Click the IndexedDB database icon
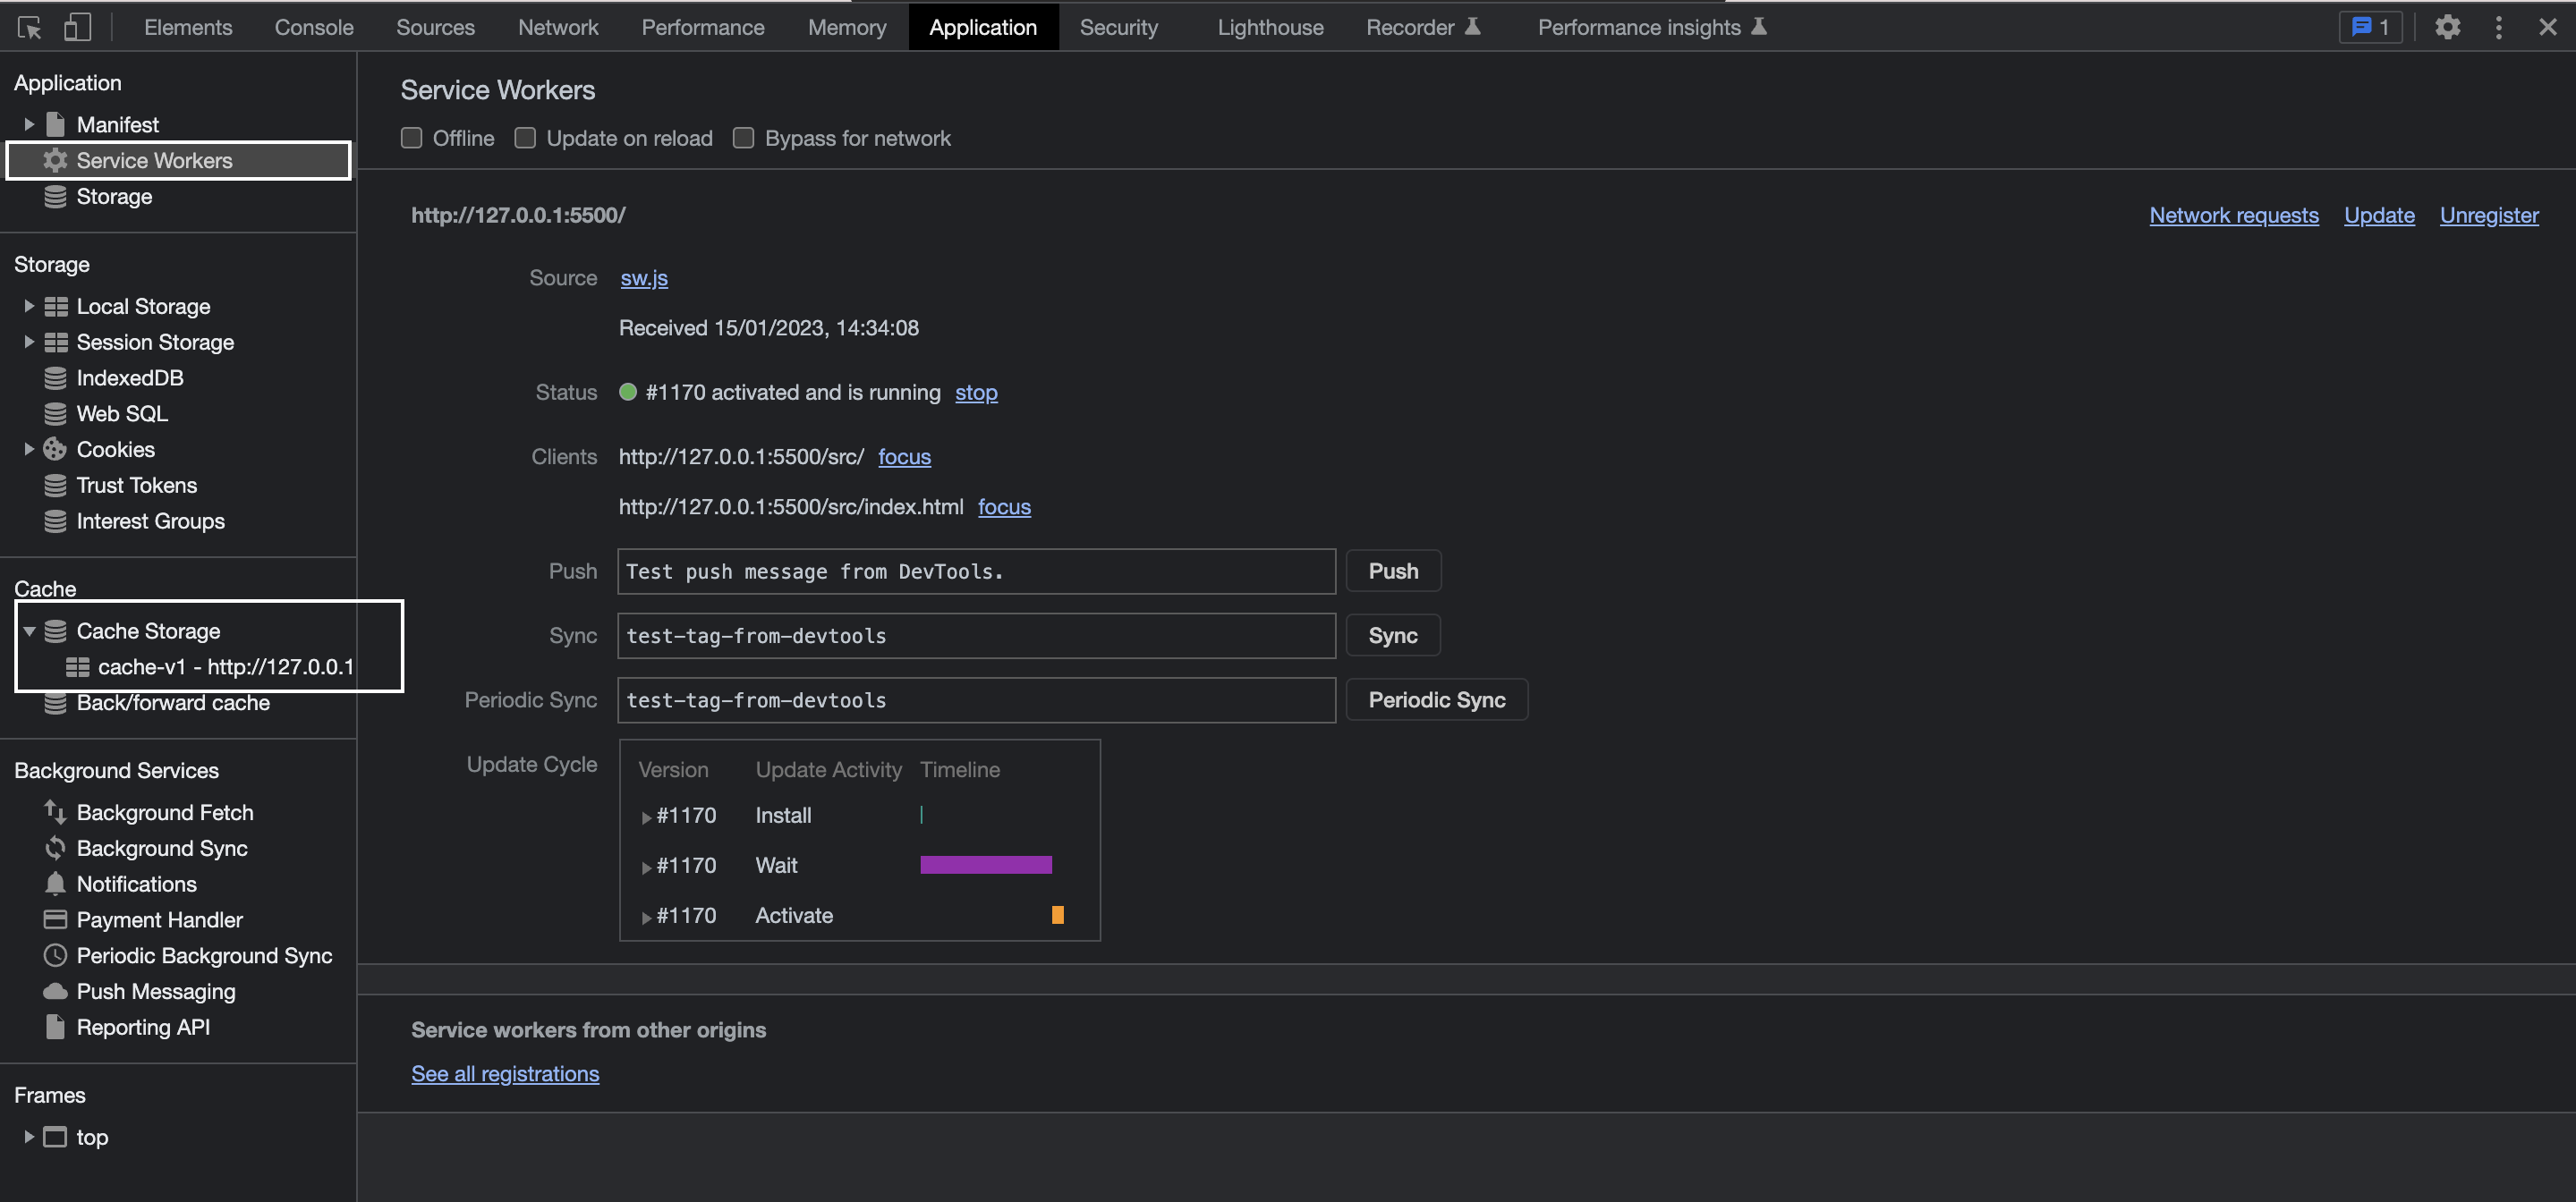 click(x=55, y=378)
